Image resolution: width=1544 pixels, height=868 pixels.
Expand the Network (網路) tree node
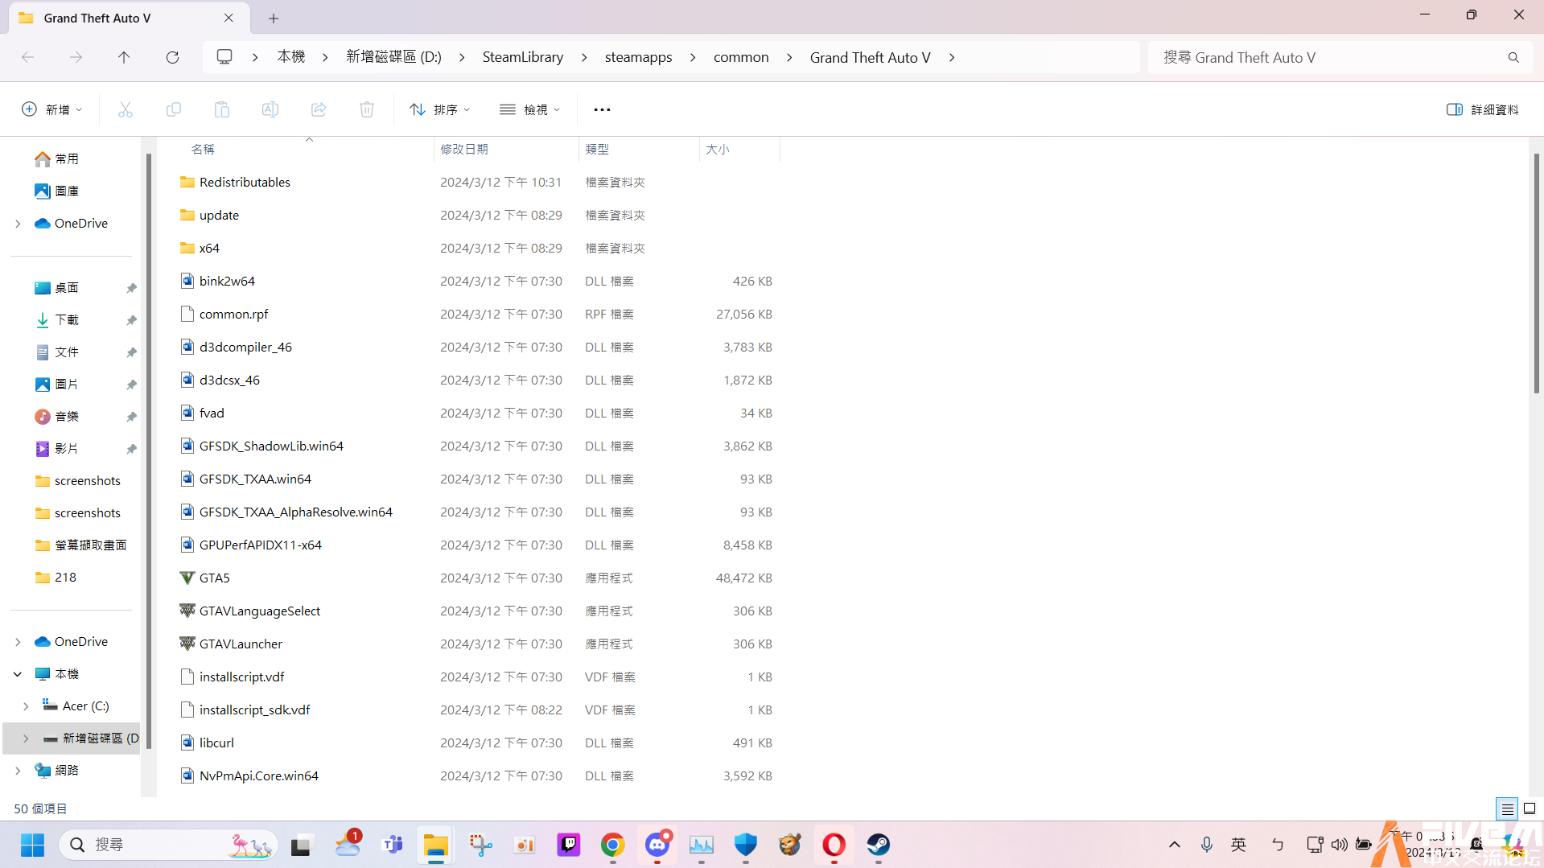point(18,771)
